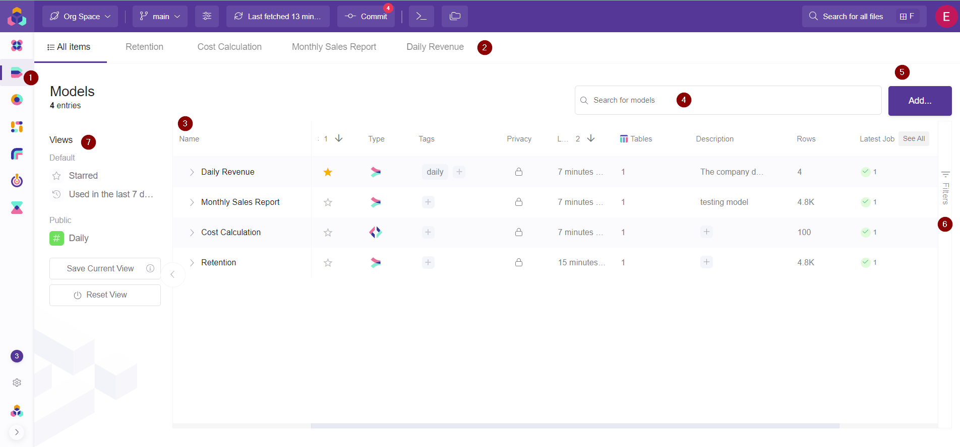Switch to the Cost Calculation tab

tap(229, 47)
